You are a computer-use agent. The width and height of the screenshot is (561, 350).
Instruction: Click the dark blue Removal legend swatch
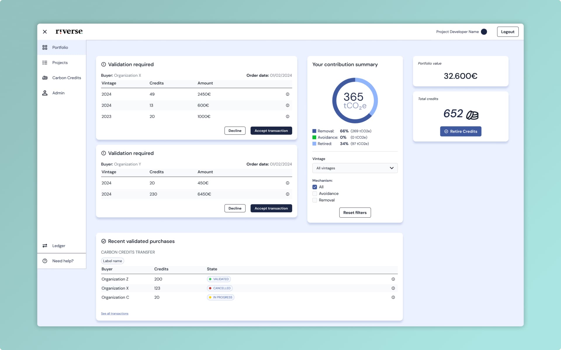click(314, 131)
